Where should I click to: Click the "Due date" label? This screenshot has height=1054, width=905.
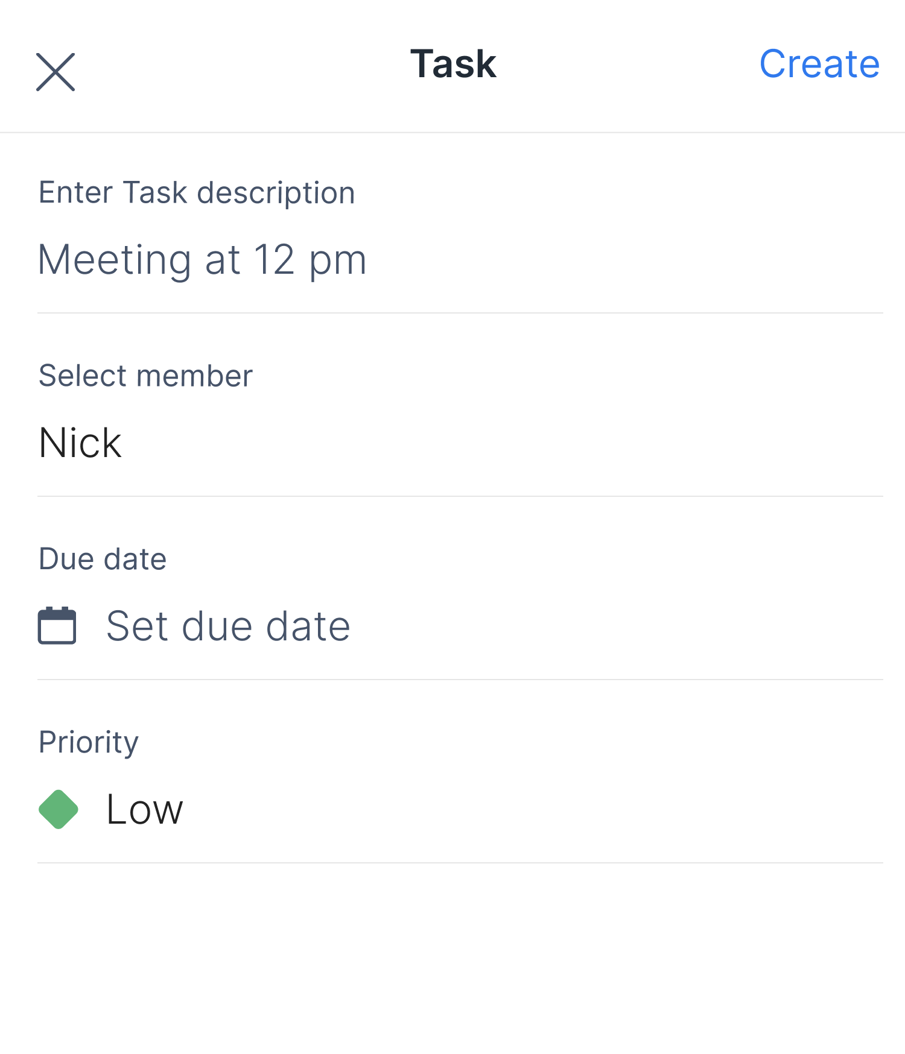(103, 559)
